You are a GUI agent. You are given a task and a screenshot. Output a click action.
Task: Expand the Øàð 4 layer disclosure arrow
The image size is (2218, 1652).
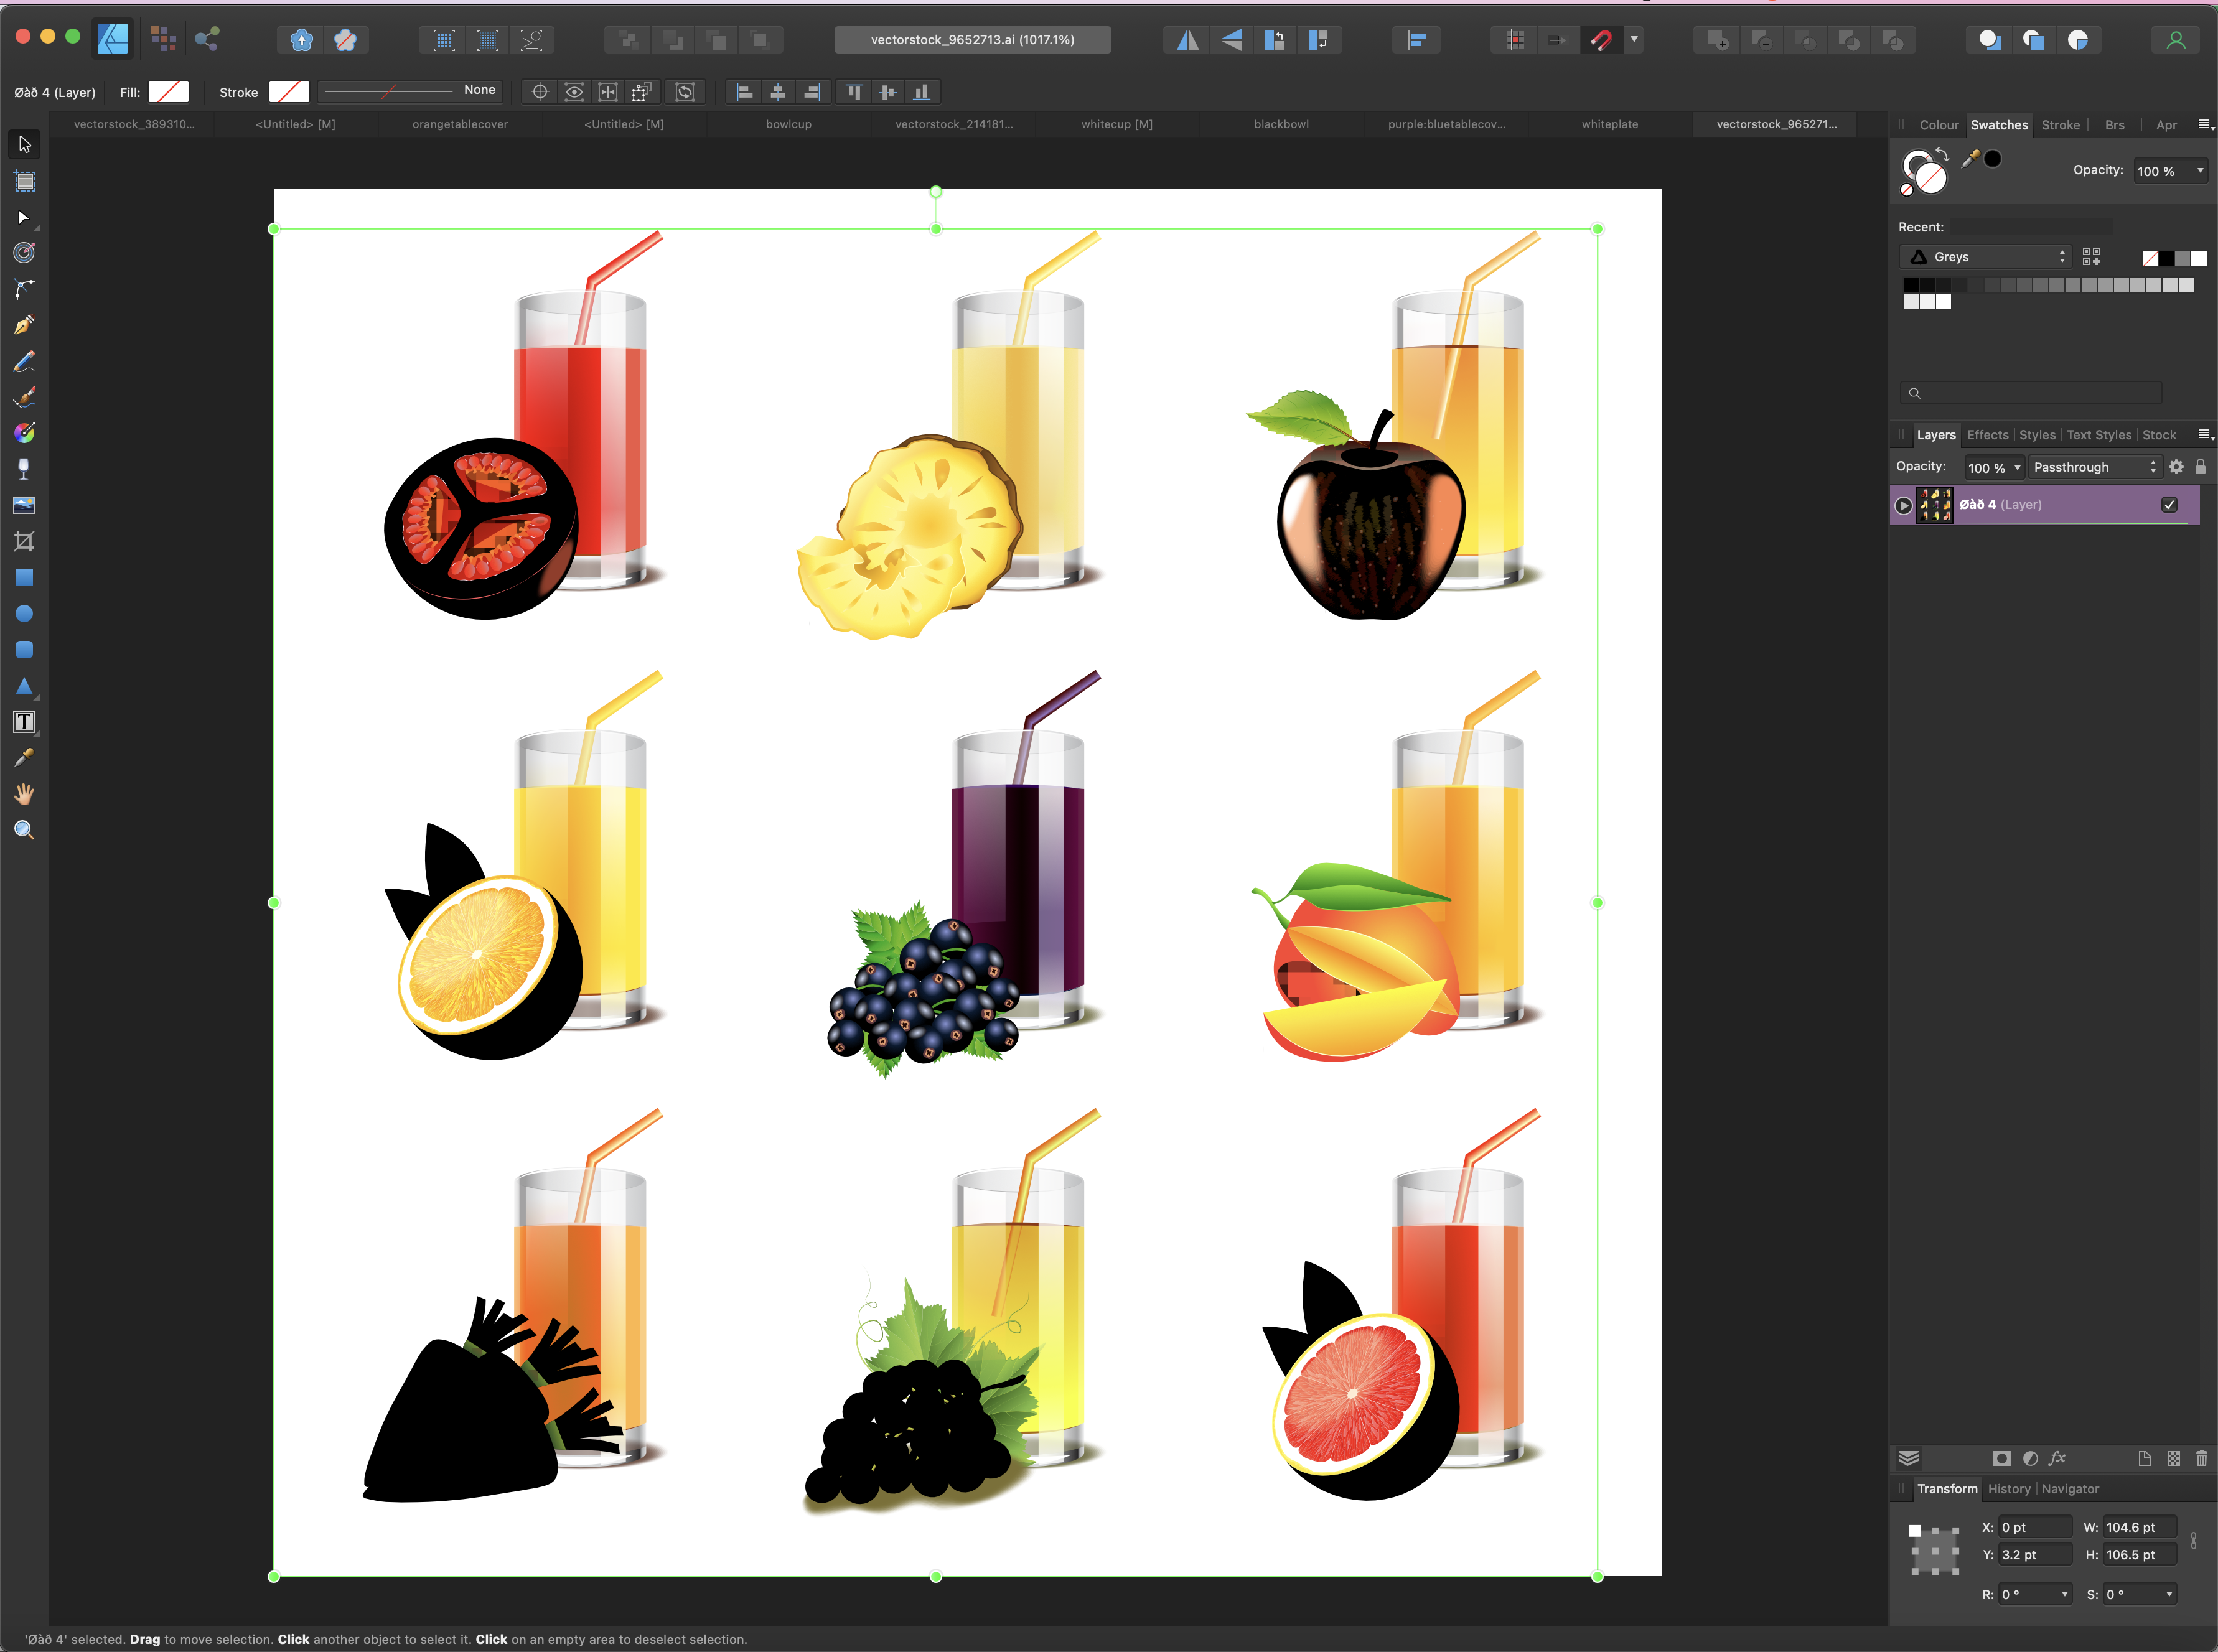[x=1903, y=505]
